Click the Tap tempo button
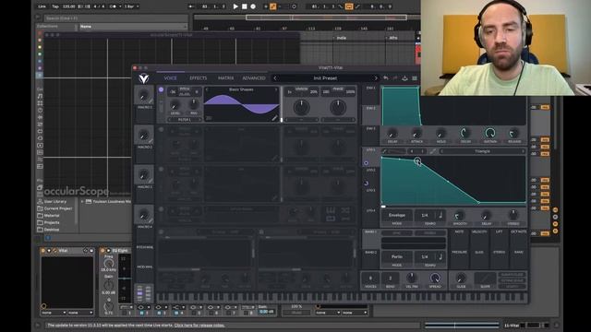This screenshot has height=332, width=591. (x=55, y=6)
